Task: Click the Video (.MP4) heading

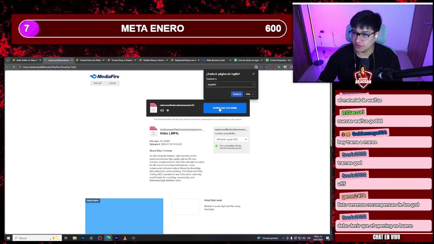Action: coord(169,134)
